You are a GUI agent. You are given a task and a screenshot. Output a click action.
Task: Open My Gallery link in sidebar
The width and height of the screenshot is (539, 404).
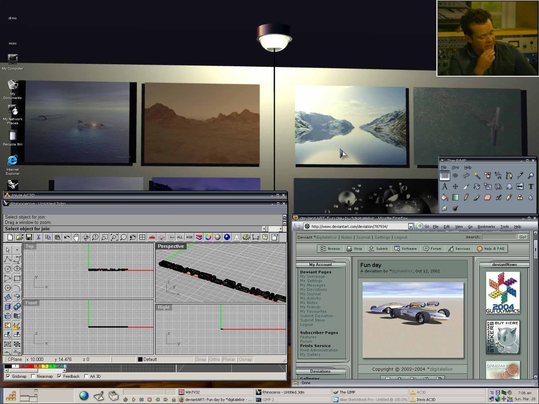tap(310, 355)
